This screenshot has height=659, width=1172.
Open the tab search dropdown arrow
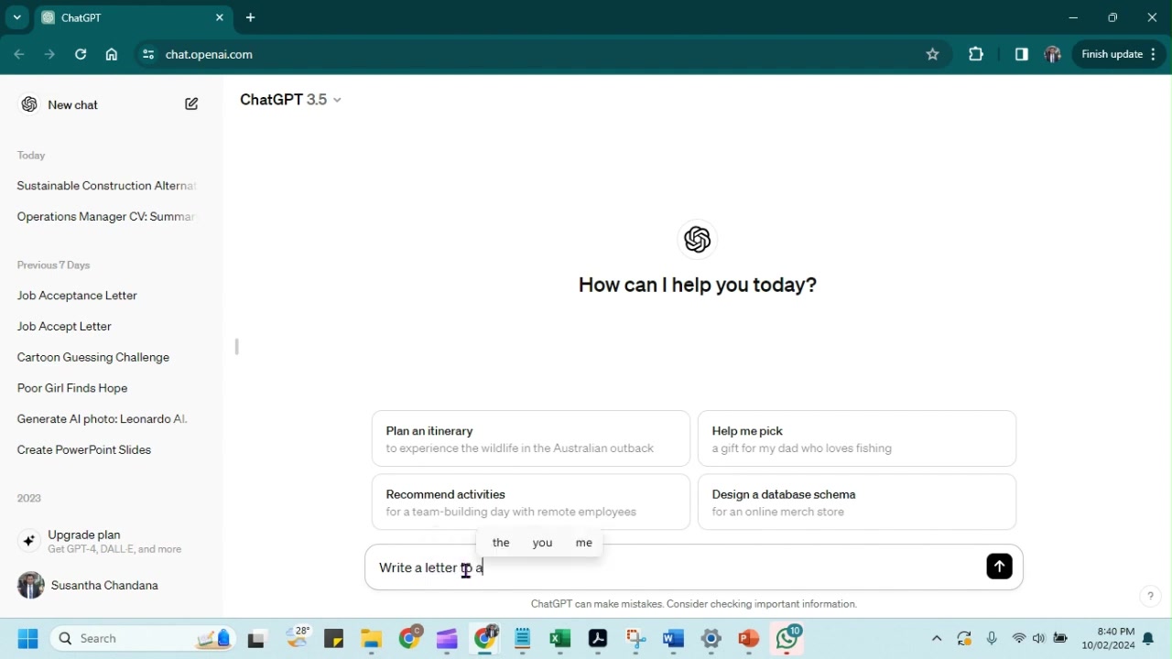coord(16,17)
